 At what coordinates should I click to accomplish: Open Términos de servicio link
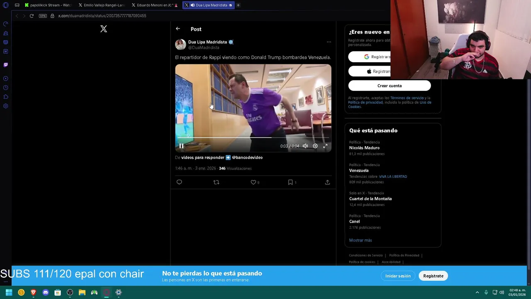[x=407, y=98]
